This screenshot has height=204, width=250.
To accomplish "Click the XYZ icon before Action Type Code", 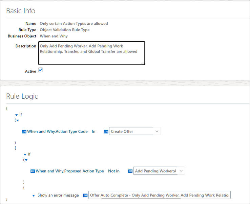I will point(24,131).
